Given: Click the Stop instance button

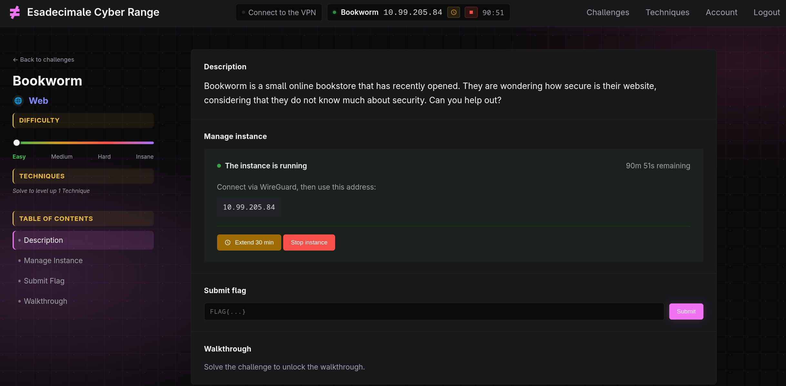Looking at the screenshot, I should 309,242.
